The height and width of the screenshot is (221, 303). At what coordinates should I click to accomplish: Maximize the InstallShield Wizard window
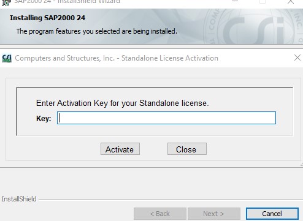263,2
